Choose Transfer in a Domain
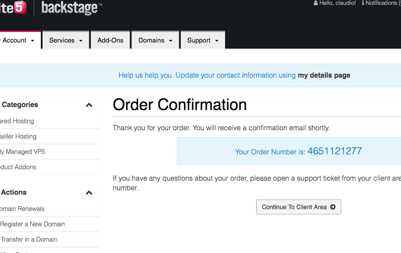 [29, 239]
